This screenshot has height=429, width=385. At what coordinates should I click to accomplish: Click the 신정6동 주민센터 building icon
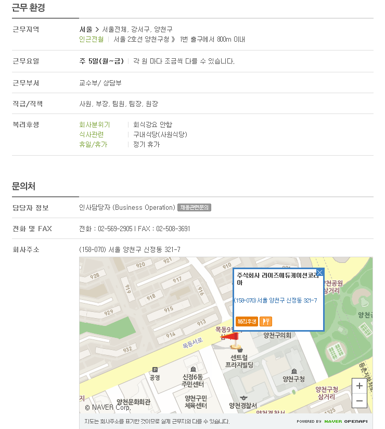click(193, 369)
